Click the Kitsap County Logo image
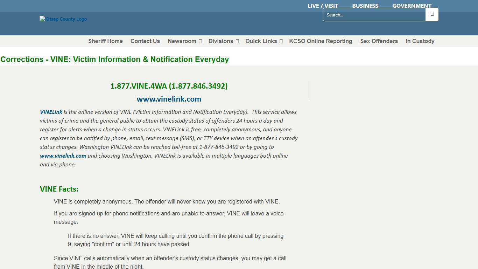The image size is (478, 269). coord(63,19)
